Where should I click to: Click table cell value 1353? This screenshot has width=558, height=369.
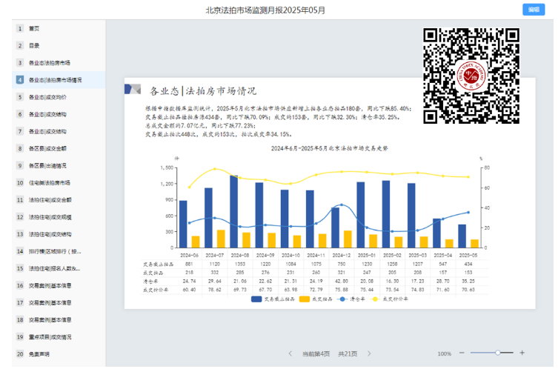240,264
